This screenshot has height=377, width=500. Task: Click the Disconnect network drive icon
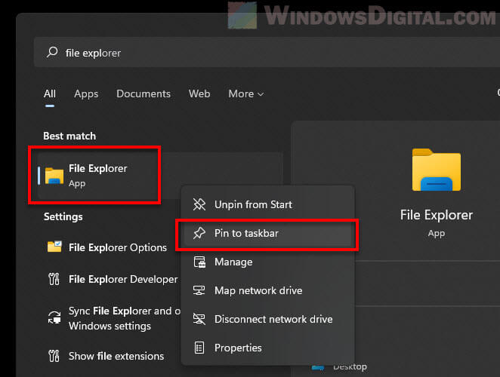(199, 319)
